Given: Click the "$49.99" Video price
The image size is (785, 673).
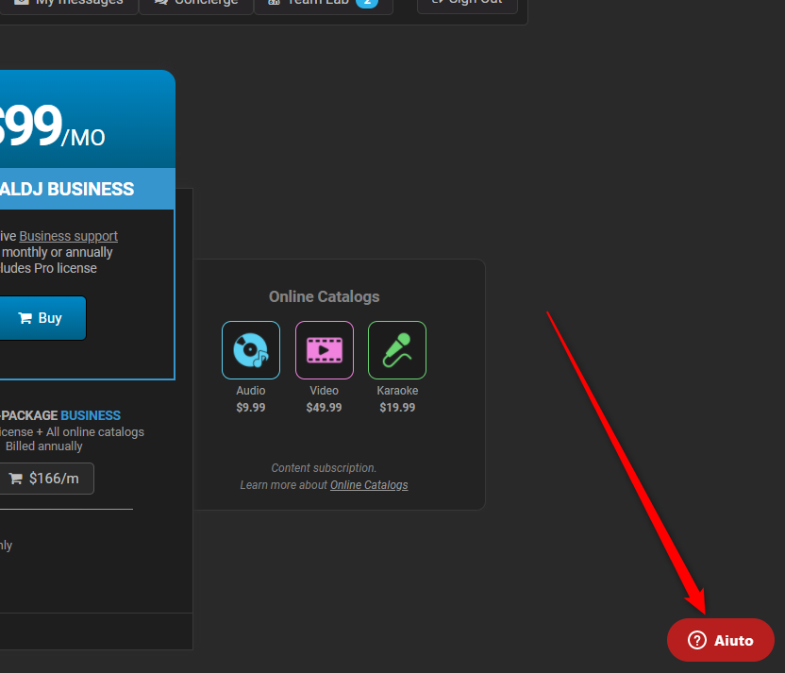Looking at the screenshot, I should [x=324, y=407].
